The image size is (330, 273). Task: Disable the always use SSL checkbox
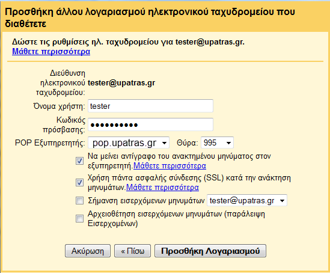[79, 182]
